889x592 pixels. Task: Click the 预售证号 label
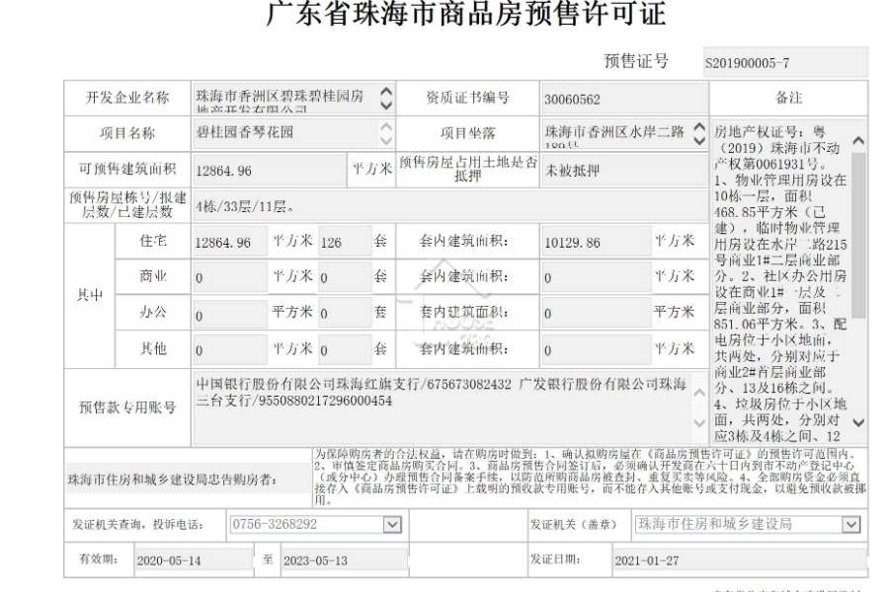635,60
